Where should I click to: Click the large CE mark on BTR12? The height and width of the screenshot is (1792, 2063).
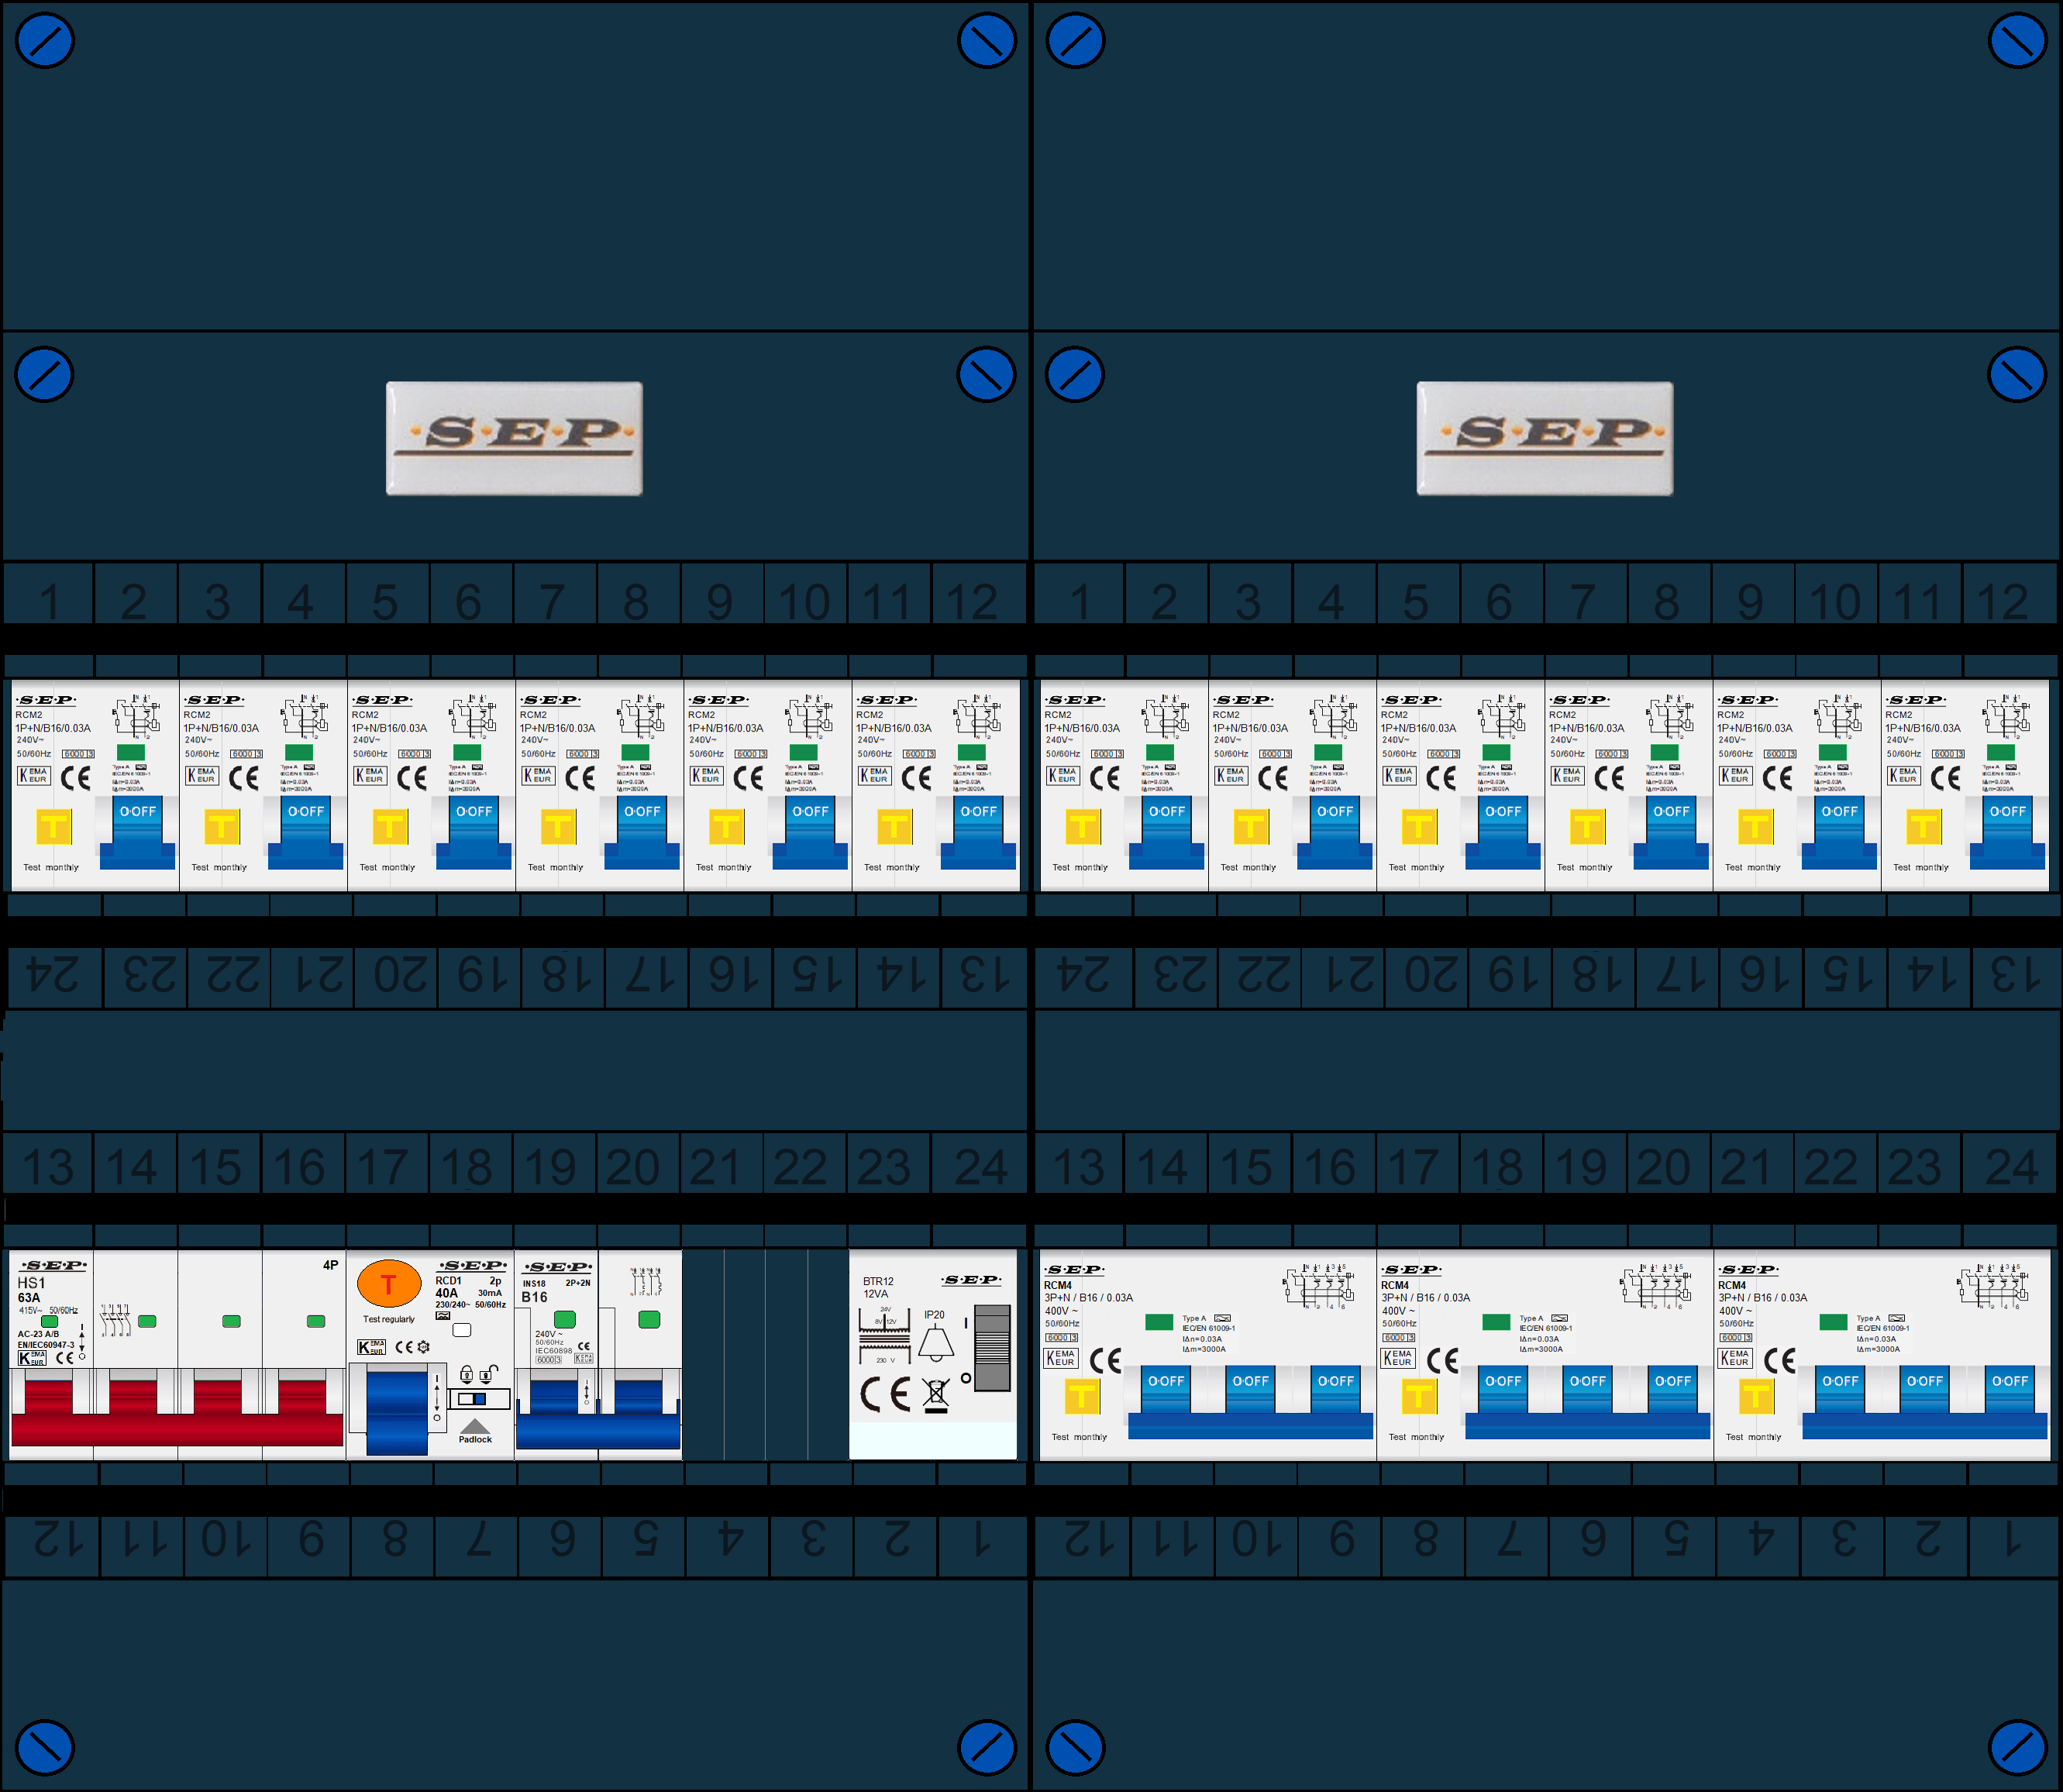pyautogui.click(x=885, y=1394)
